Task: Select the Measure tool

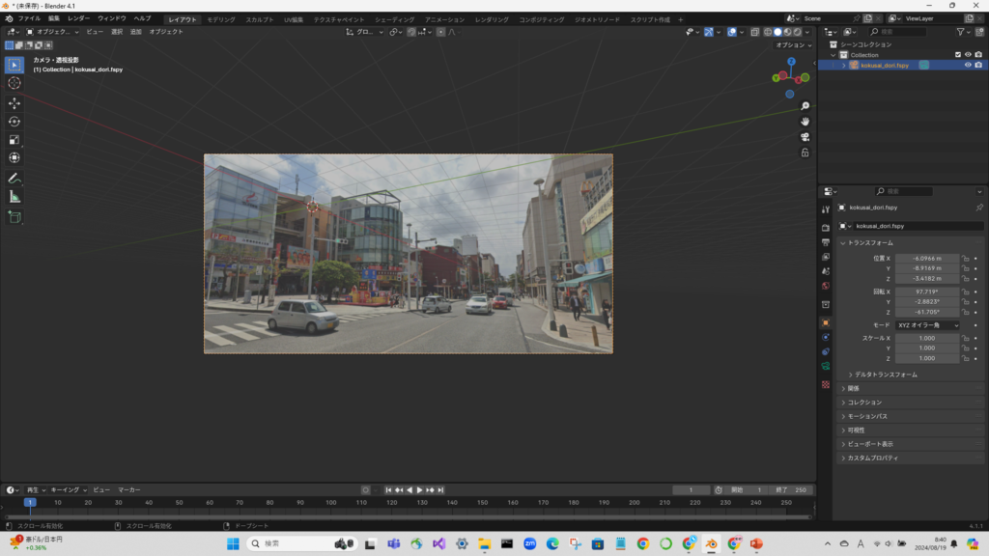Action: pyautogui.click(x=14, y=197)
